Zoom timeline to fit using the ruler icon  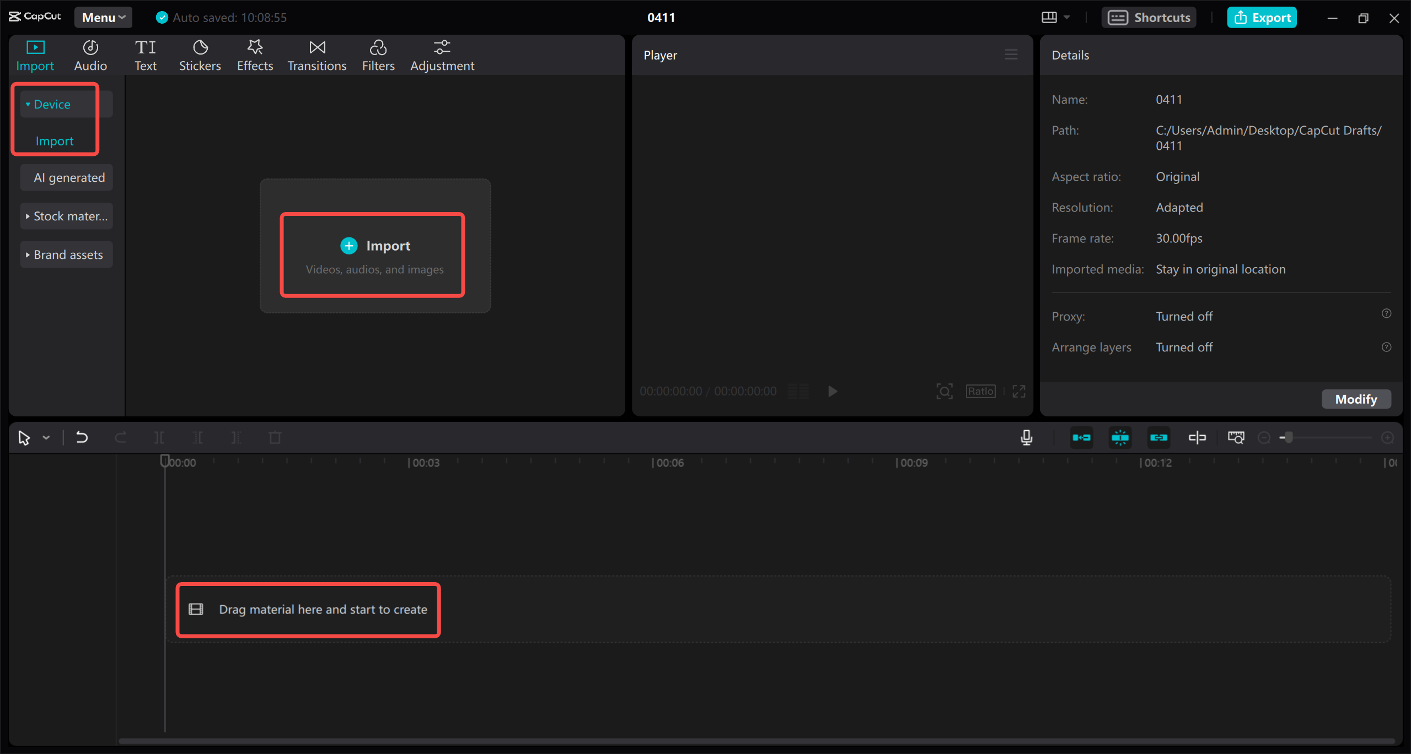click(1237, 437)
